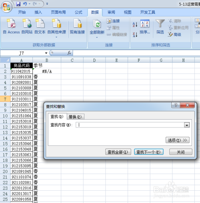200x203 pixels.
Task: Switch to 替换 tab in dialog
Action: (75, 117)
